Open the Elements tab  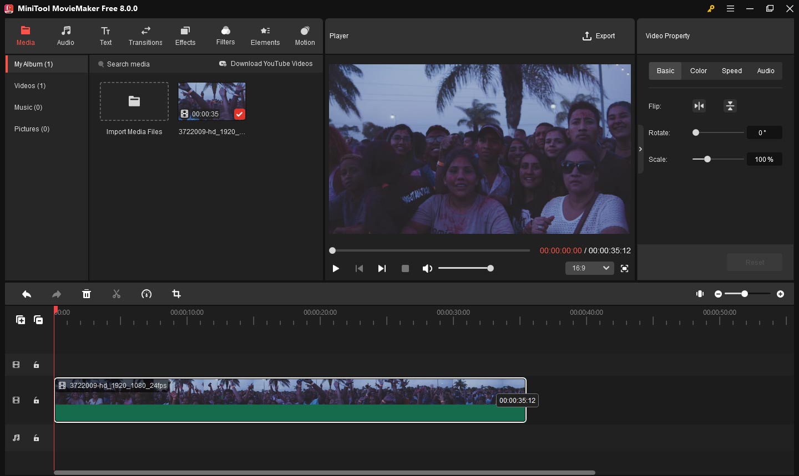(x=265, y=36)
